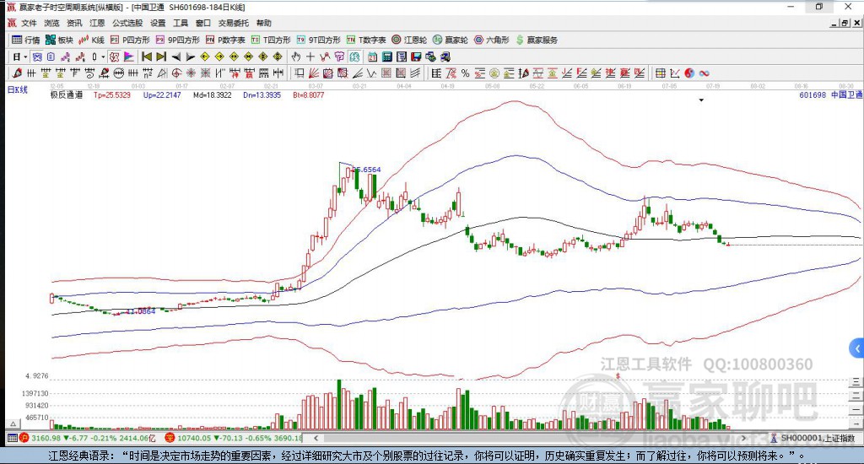The height and width of the screenshot is (464, 864).
Task: Click the red floppy disk save icon
Action: point(415,57)
